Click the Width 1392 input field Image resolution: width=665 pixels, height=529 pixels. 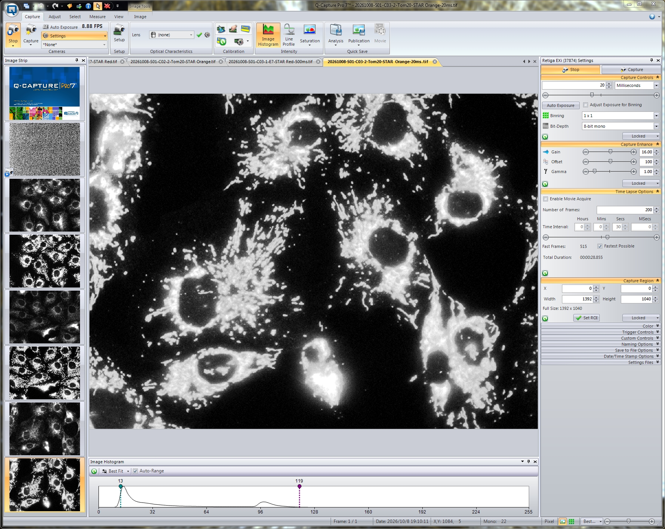click(577, 299)
